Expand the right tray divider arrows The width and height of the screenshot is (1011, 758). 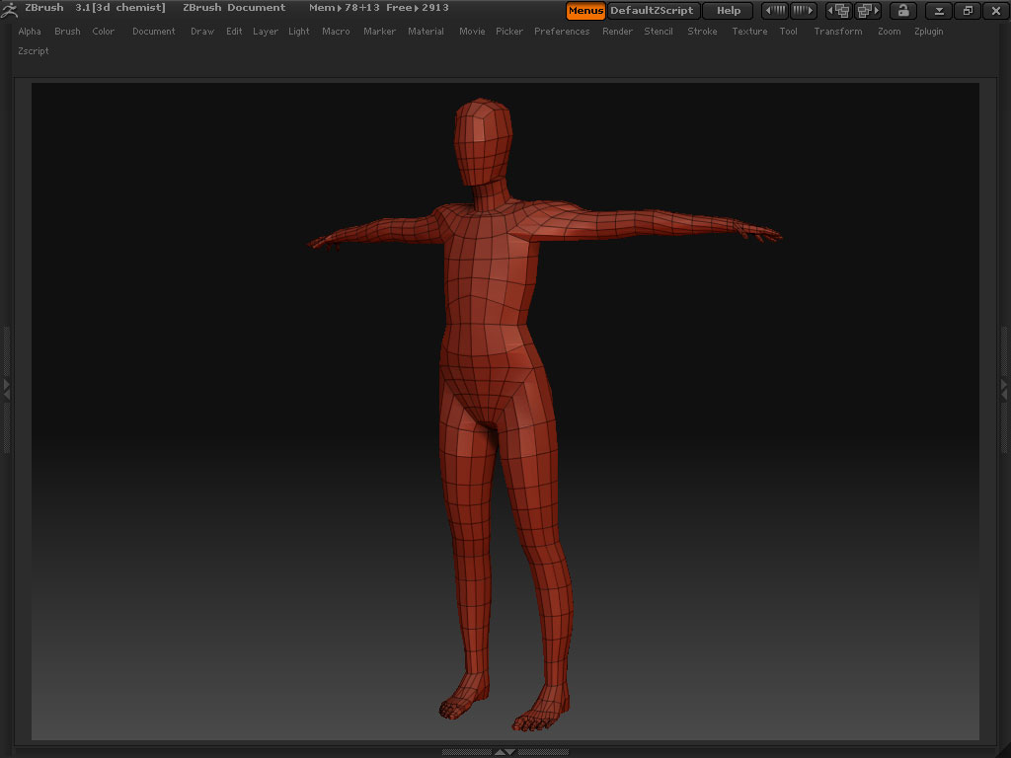coord(1004,389)
